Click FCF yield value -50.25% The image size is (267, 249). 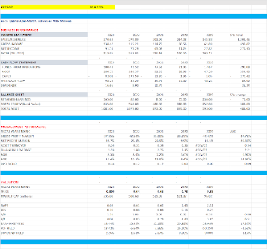(x=207, y=228)
